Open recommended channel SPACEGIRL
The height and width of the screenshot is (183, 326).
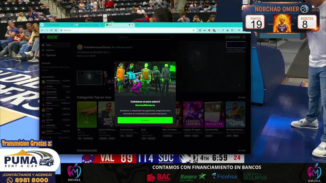tap(56, 126)
